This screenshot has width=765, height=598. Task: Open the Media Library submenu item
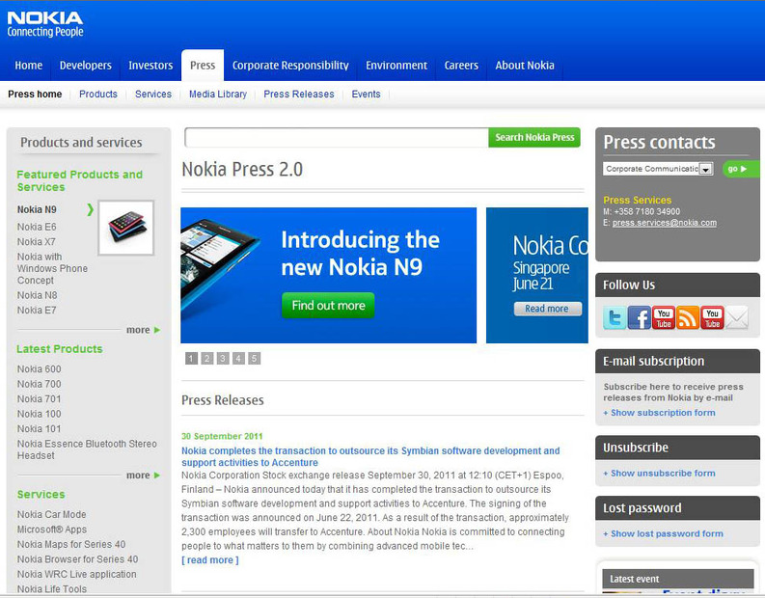(218, 95)
